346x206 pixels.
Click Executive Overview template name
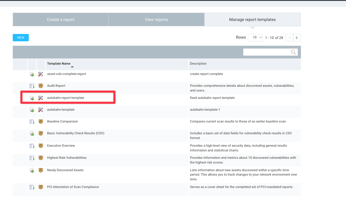tap(61, 145)
